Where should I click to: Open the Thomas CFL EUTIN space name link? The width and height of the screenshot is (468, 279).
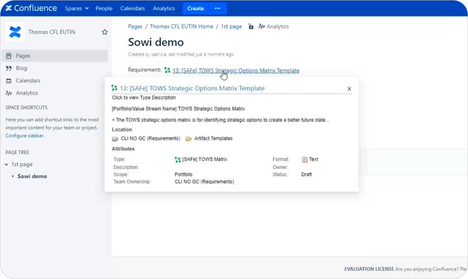point(52,32)
